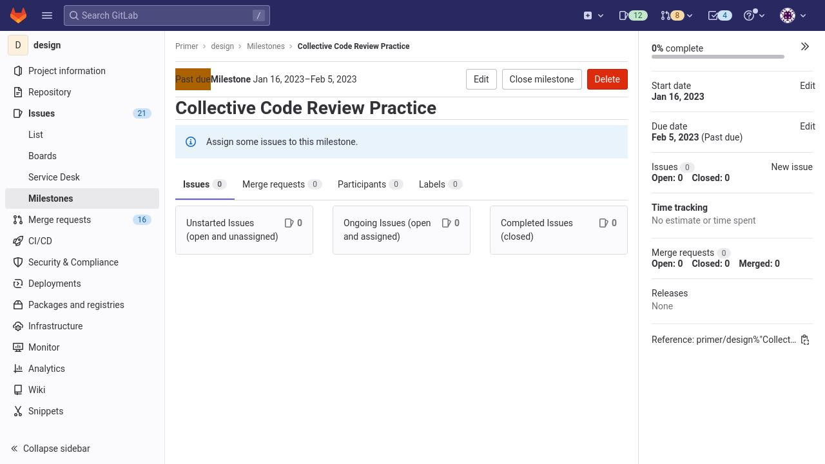Click the Packages and registries icon
Image resolution: width=825 pixels, height=464 pixels.
(x=18, y=305)
